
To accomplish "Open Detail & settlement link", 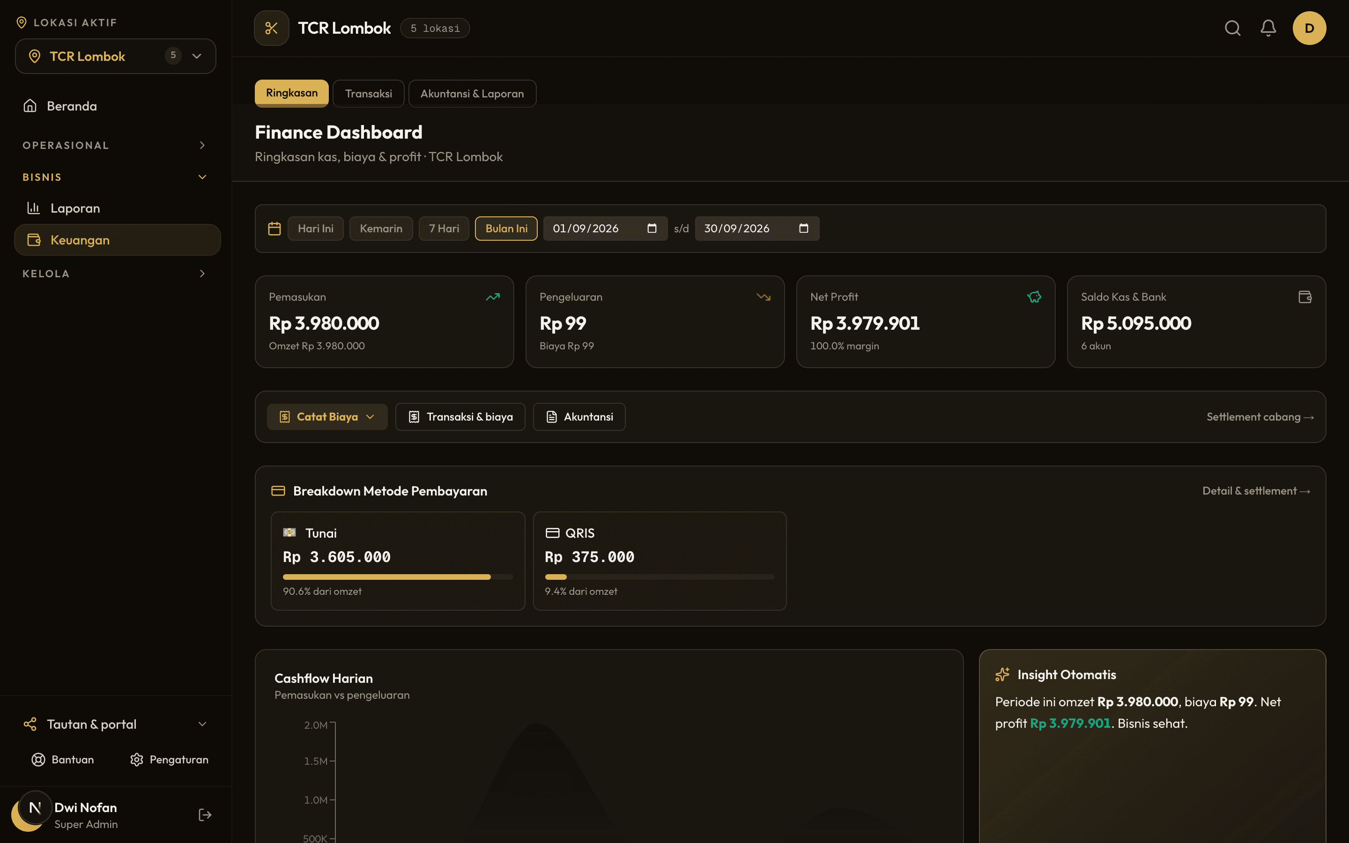I will pos(1256,491).
